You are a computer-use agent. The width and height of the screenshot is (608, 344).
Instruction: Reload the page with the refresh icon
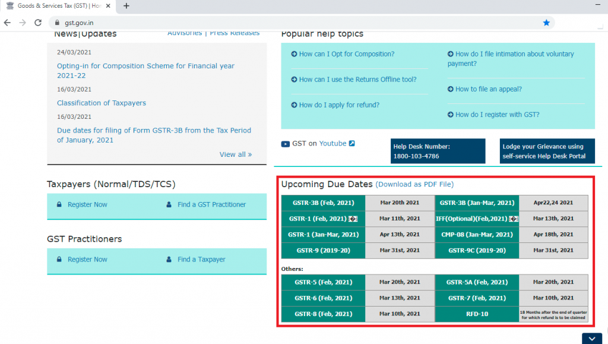[x=39, y=23]
